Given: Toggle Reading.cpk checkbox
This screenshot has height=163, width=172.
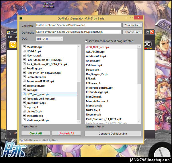Looking at the screenshot, I should pyautogui.click(x=24, y=68).
